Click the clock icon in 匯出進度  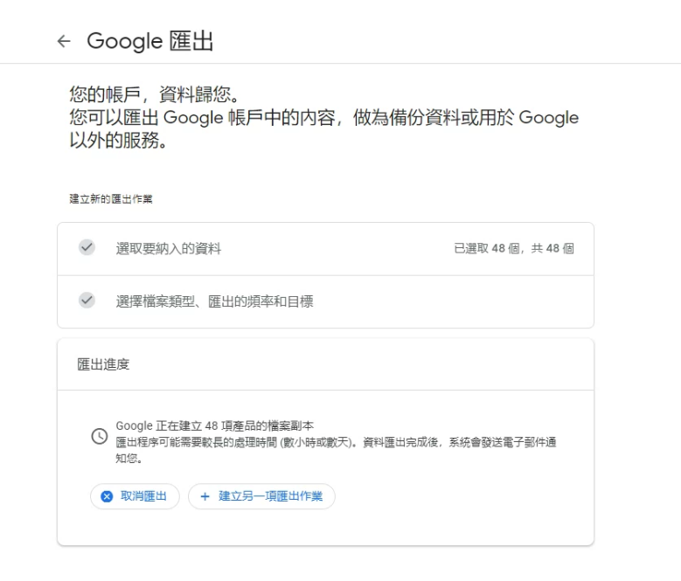click(100, 436)
